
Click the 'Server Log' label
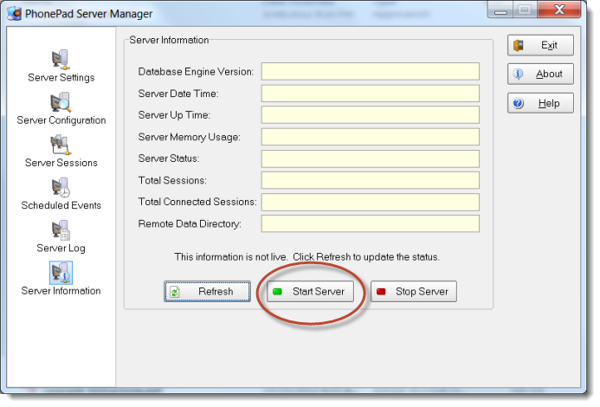(61, 249)
